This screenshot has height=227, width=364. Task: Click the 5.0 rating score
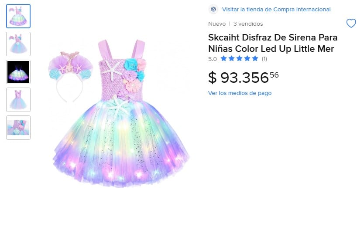[212, 59]
